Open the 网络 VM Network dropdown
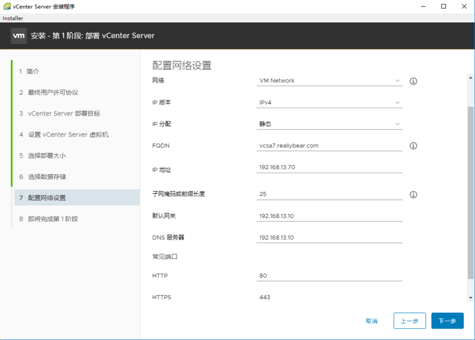Image resolution: width=475 pixels, height=340 pixels. tap(329, 81)
